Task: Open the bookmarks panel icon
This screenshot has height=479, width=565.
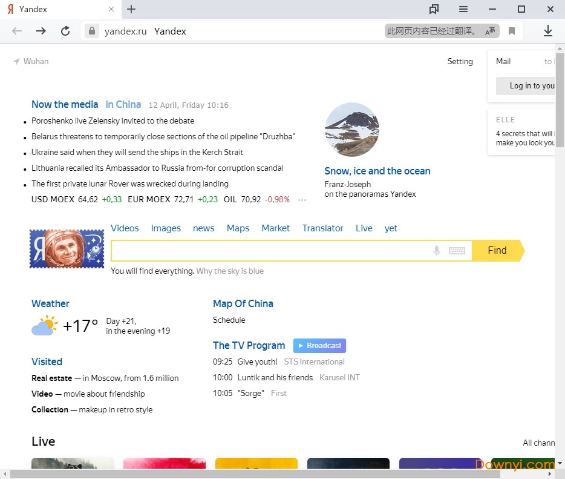Action: click(x=434, y=9)
